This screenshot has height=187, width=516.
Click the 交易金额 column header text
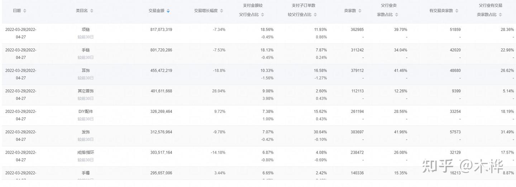[157, 11]
